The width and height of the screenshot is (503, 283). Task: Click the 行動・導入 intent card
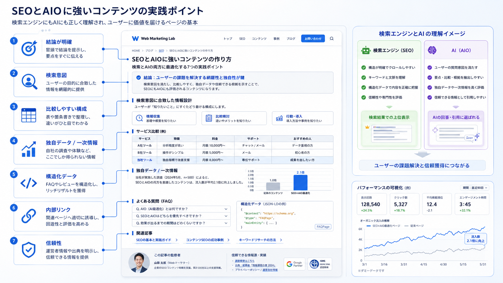[303, 118]
